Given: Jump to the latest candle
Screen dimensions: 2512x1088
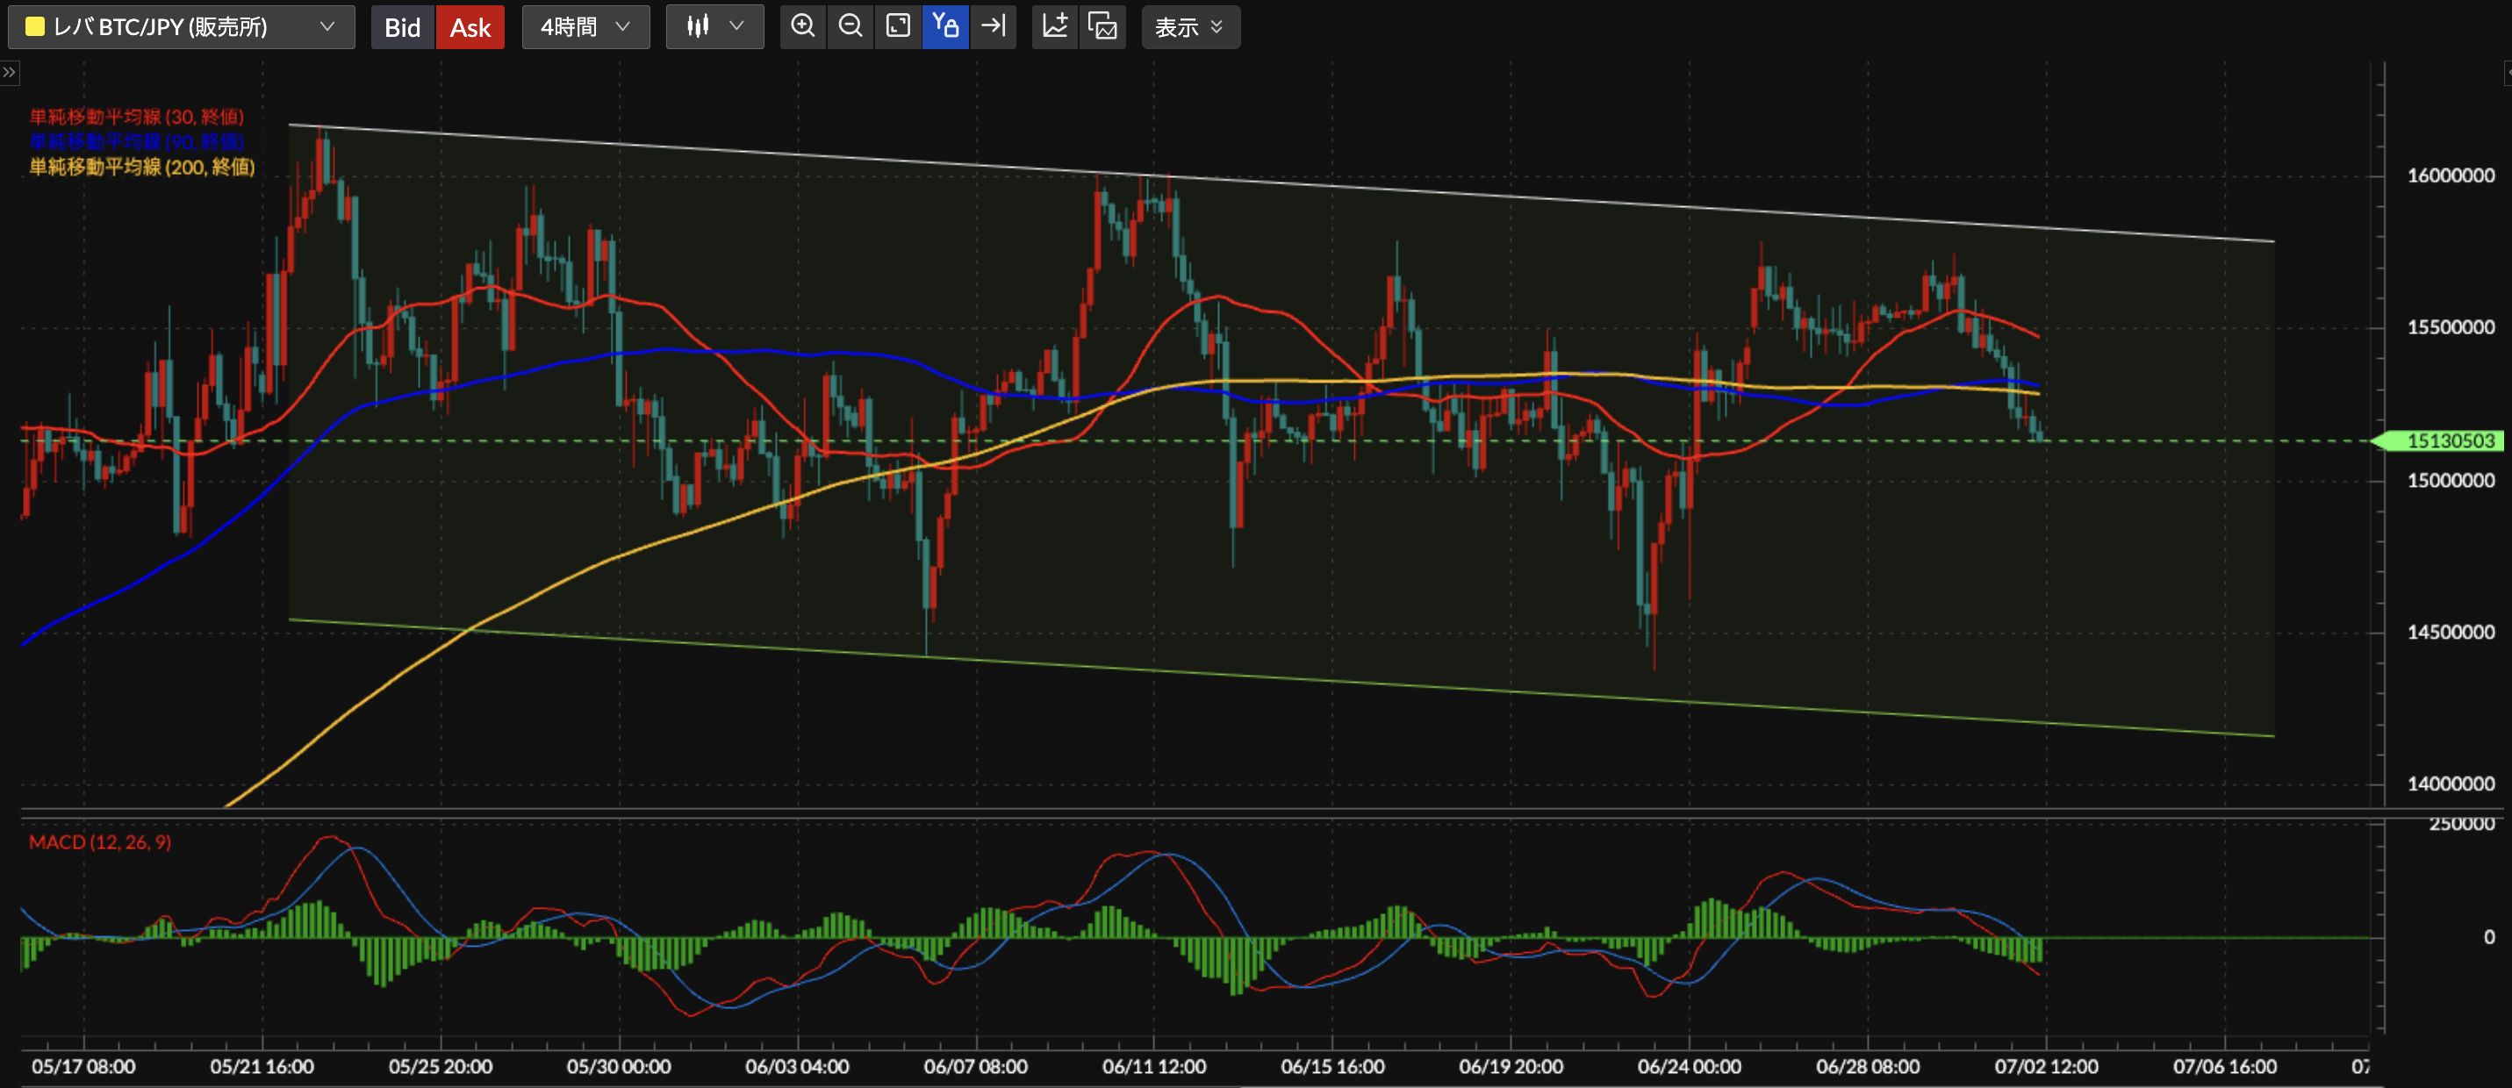Looking at the screenshot, I should (x=993, y=26).
